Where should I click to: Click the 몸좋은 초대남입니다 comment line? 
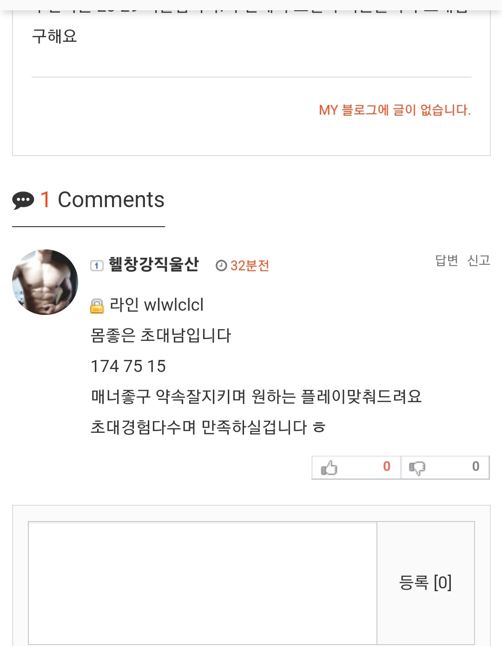click(x=161, y=335)
